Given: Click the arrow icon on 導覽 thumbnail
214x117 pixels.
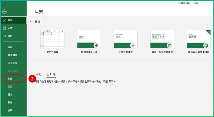Looking at the screenshot, I should pyautogui.click(x=96, y=45).
